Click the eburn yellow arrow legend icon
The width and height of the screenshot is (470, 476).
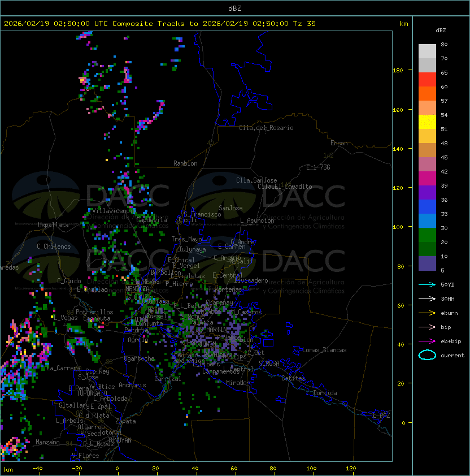pos(427,313)
